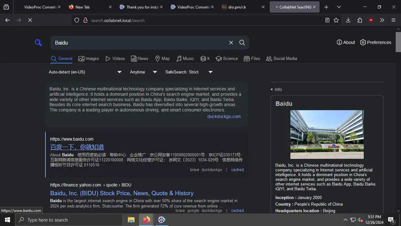Open 百度一下，你就知道 result
Screen dimensions: 401x226
click(77, 147)
